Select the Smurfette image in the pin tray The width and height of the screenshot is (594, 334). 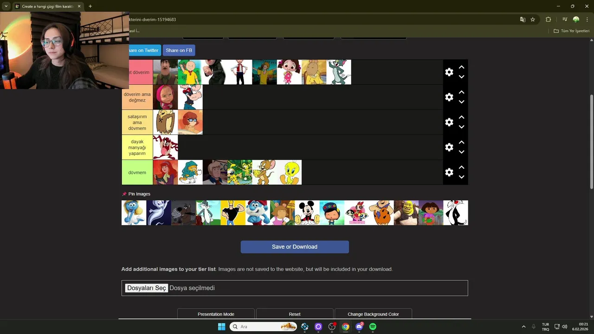(134, 213)
